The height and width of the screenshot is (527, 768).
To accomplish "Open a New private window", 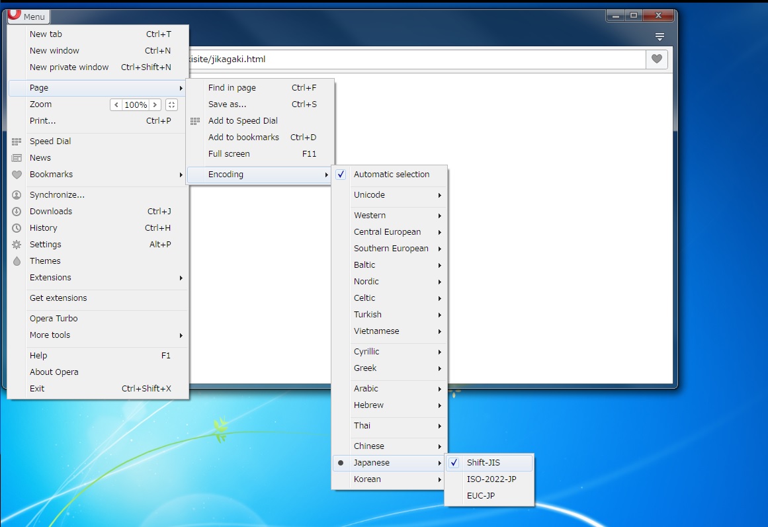I will pyautogui.click(x=98, y=67).
